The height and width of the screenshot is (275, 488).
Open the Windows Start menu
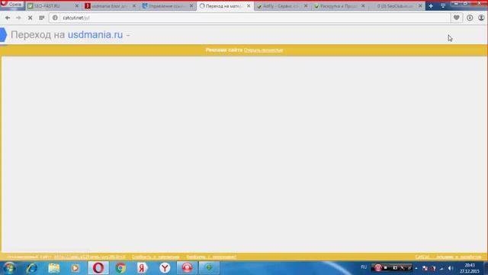[9, 268]
